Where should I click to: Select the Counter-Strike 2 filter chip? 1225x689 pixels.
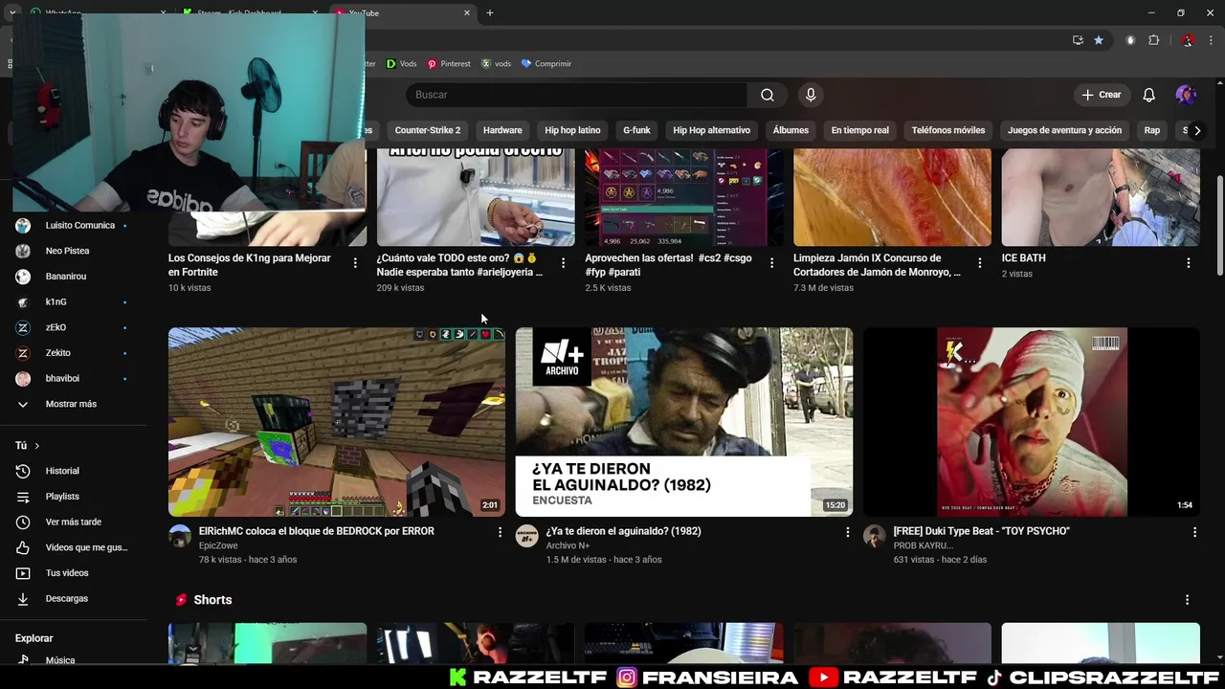coord(428,130)
